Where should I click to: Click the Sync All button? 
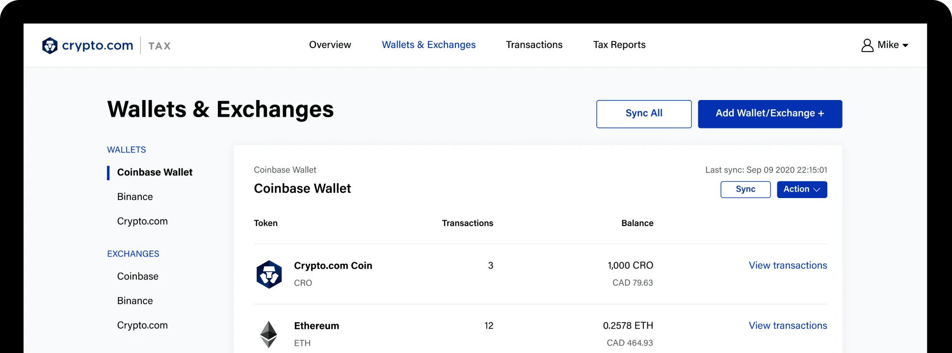pos(644,114)
